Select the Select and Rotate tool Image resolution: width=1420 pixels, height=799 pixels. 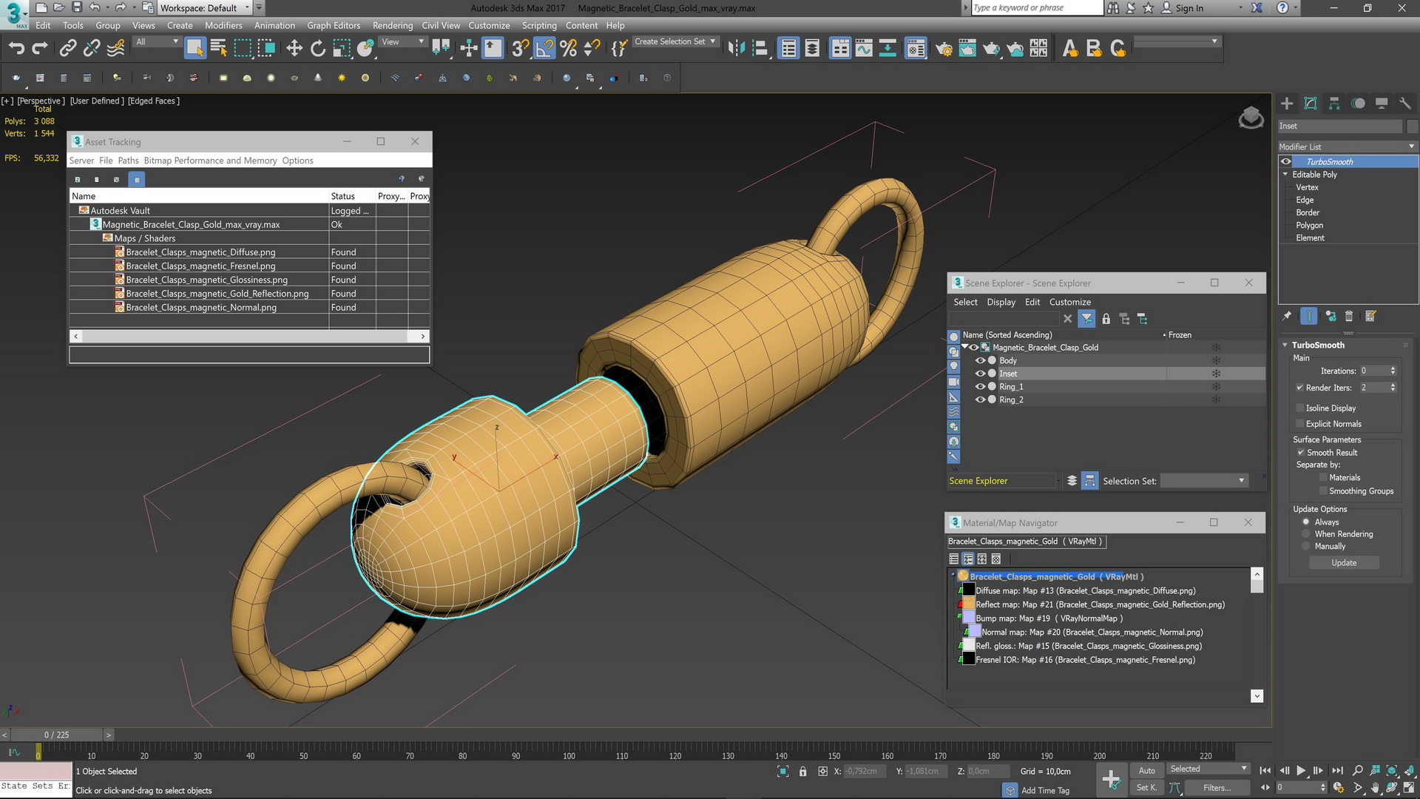(318, 48)
